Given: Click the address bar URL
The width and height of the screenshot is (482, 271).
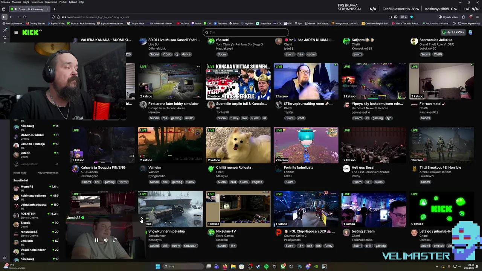Looking at the screenshot, I should tap(95, 17).
